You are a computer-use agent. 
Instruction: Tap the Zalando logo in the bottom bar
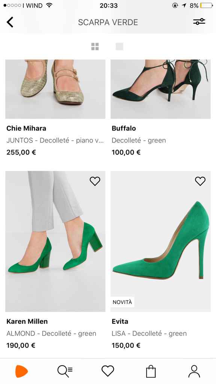(21, 370)
